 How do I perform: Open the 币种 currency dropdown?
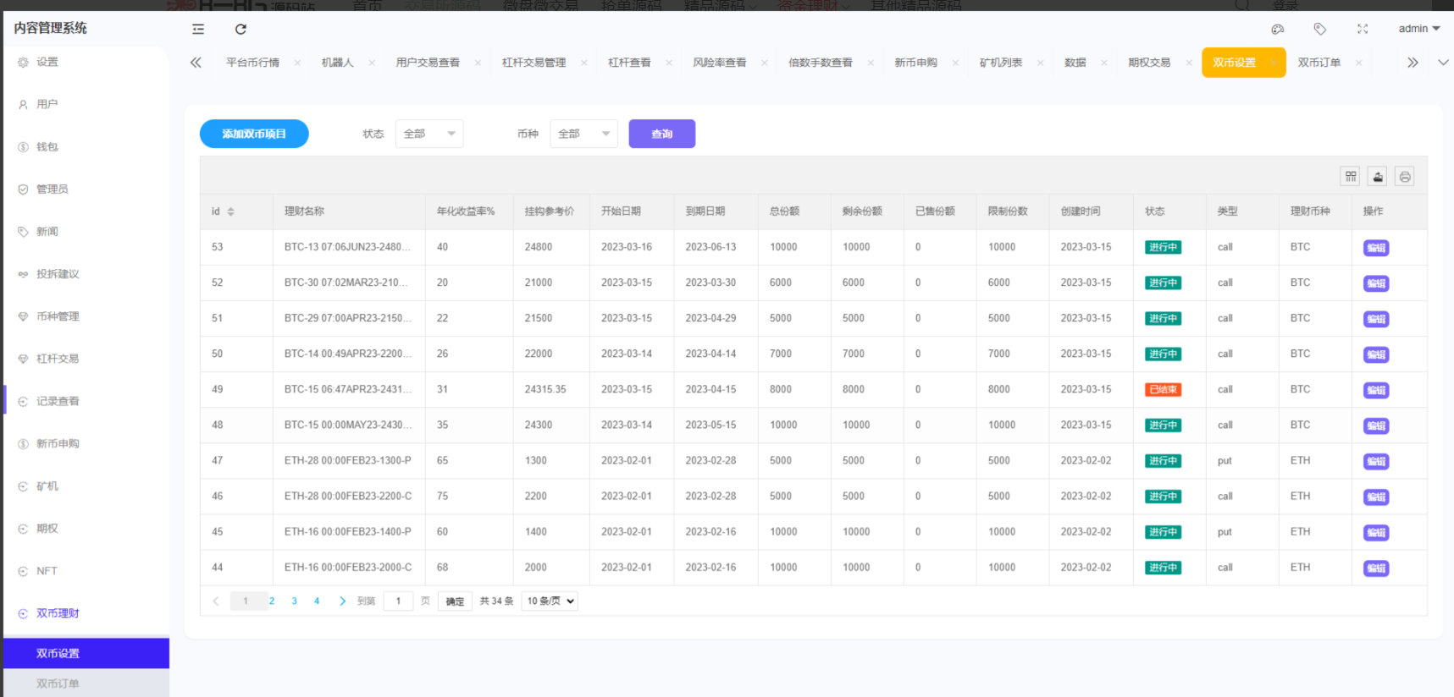click(x=583, y=134)
